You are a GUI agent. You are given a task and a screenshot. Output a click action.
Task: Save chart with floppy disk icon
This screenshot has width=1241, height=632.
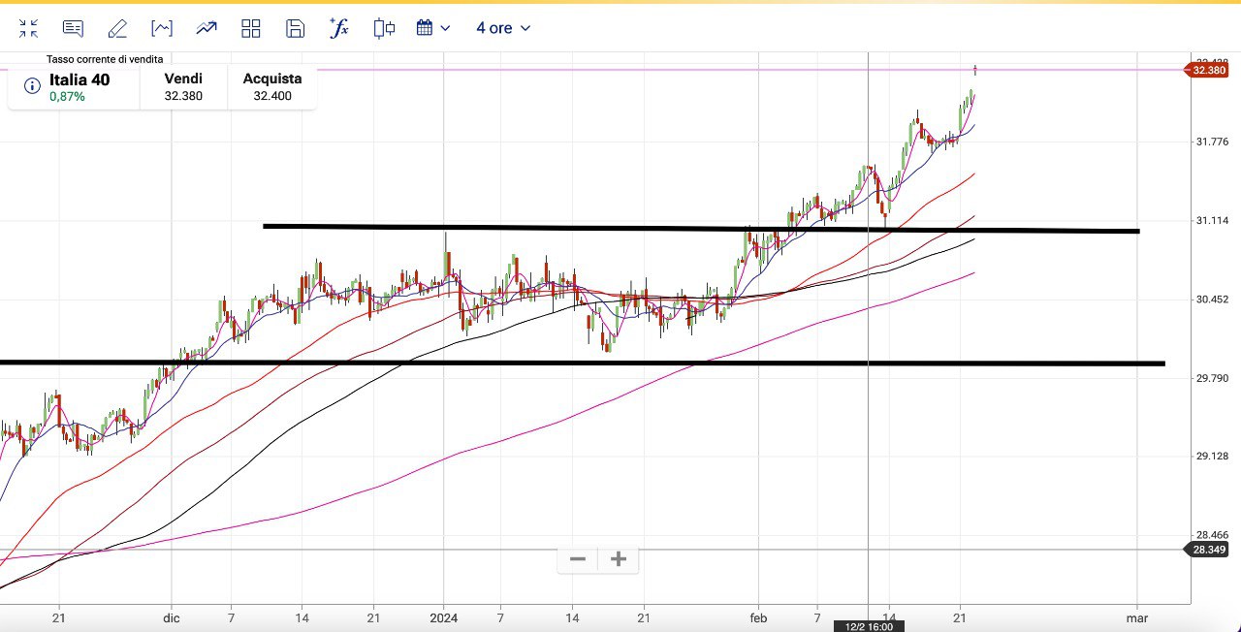tap(296, 28)
